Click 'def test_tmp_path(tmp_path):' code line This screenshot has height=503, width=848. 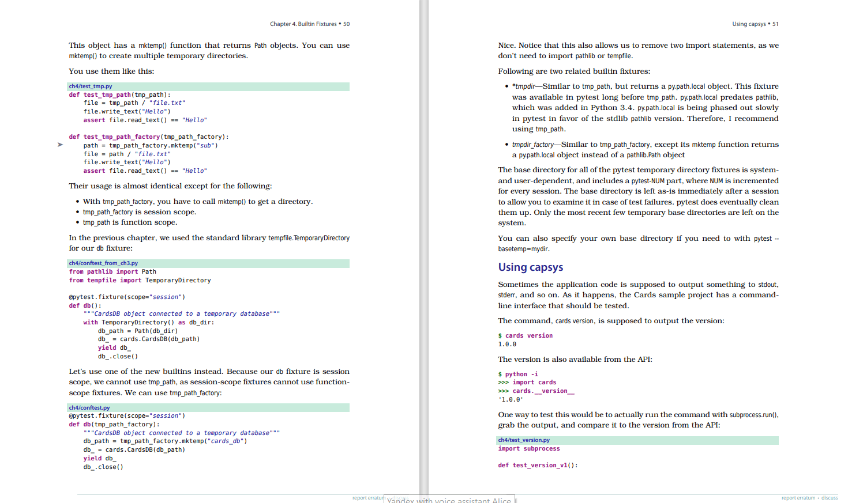coord(120,95)
